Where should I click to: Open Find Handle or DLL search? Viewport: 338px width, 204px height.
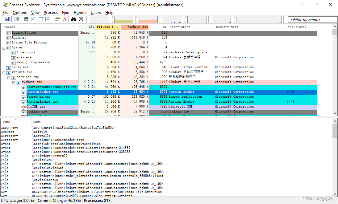click(x=73, y=19)
